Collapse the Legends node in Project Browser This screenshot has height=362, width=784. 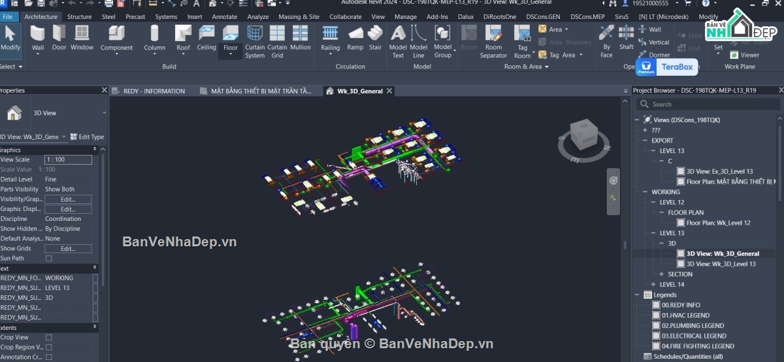click(x=638, y=295)
